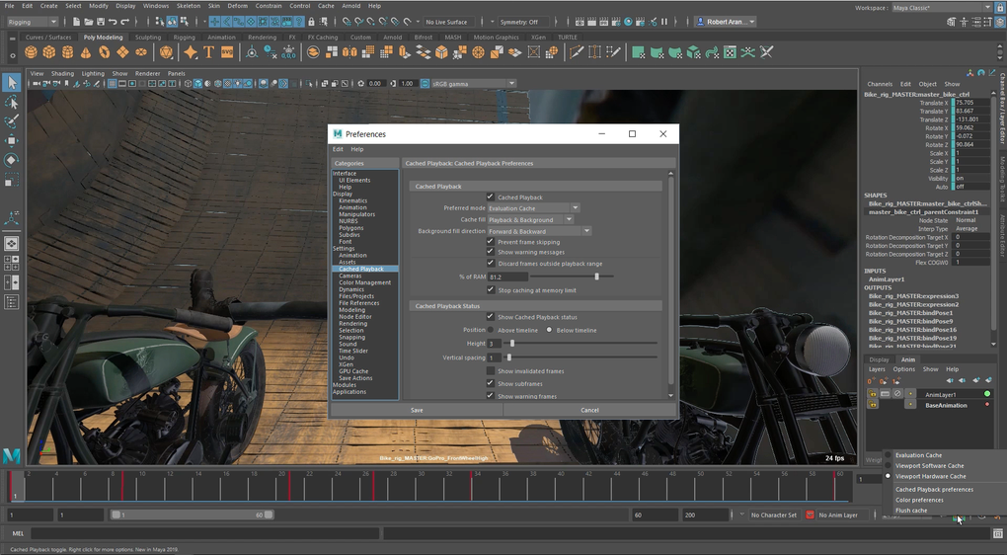1007x555 pixels.
Task: Choose the Rotate tool in the toolbox
Action: (x=12, y=160)
